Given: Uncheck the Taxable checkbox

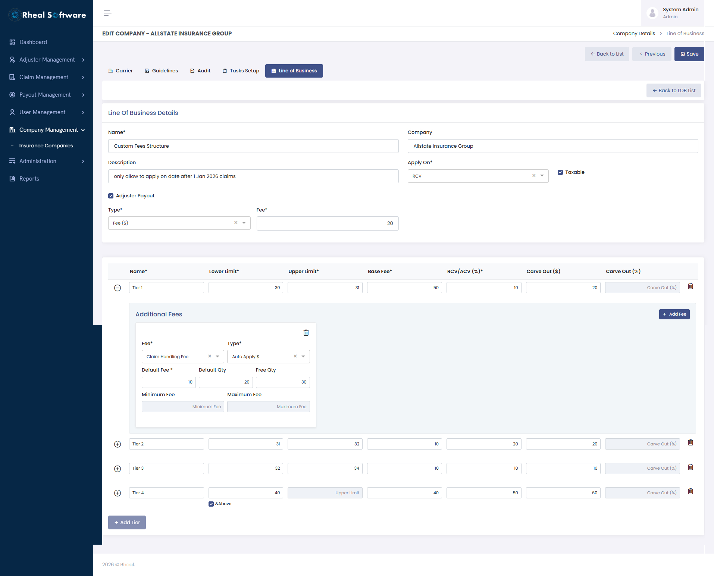Looking at the screenshot, I should coord(560,172).
